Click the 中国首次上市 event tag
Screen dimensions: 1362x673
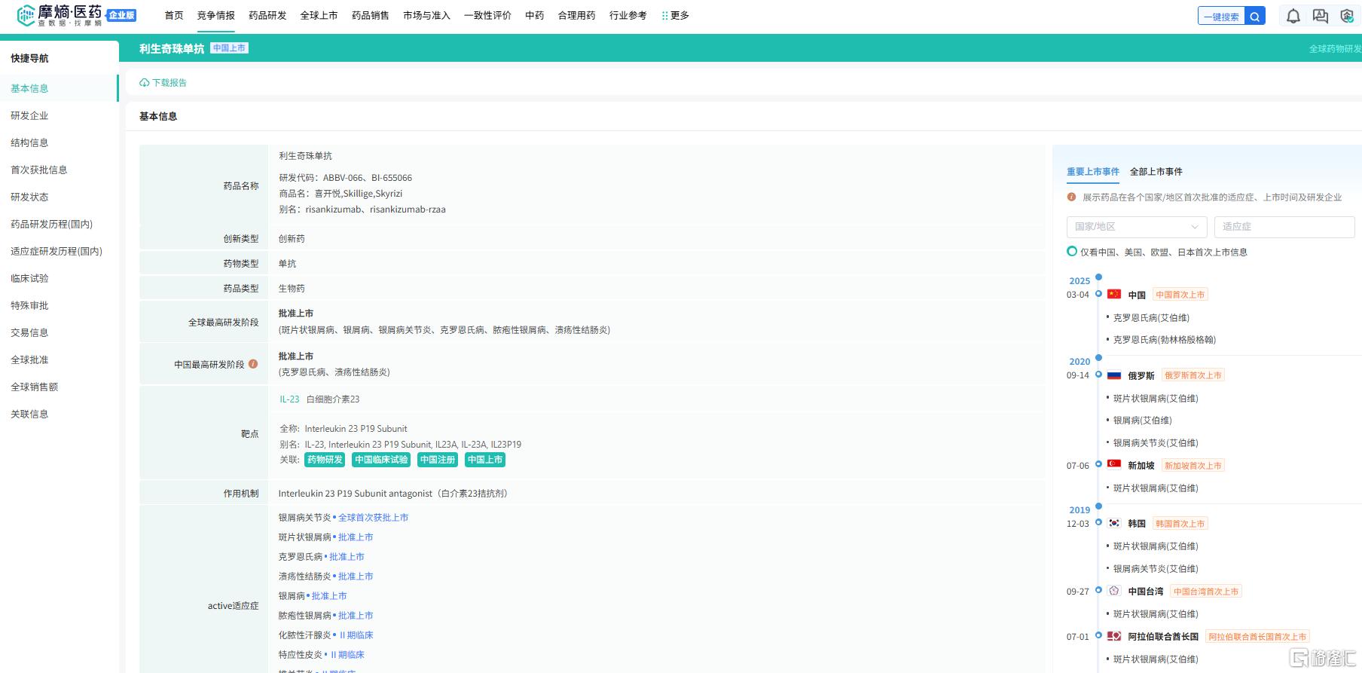(x=1180, y=295)
